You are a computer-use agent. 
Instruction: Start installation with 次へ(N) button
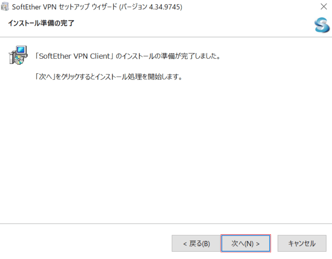tap(246, 243)
